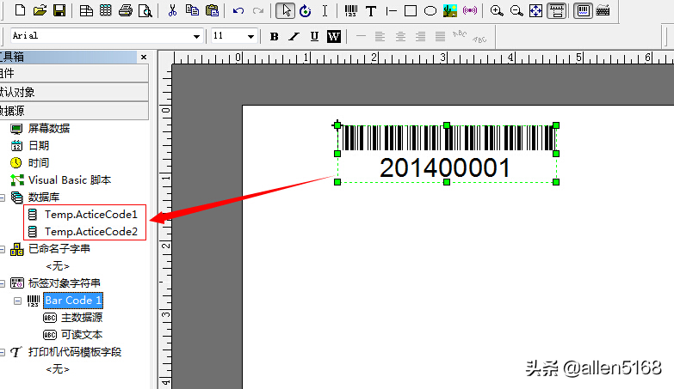Save the current label
This screenshot has height=389, width=674.
tap(59, 10)
